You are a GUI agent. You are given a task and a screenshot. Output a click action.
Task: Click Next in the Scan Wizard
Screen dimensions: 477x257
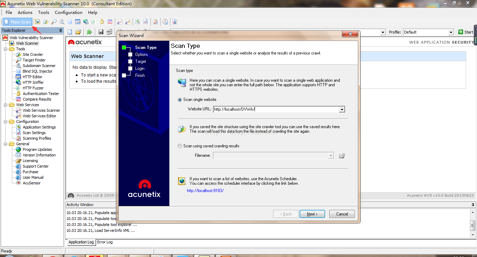coord(312,214)
